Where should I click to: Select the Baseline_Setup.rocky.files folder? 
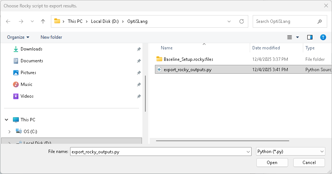pyautogui.click(x=188, y=59)
